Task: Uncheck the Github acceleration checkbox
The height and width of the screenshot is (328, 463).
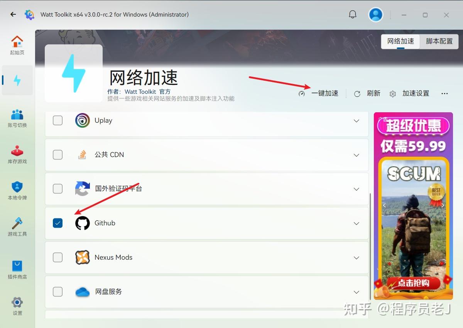Action: point(57,223)
